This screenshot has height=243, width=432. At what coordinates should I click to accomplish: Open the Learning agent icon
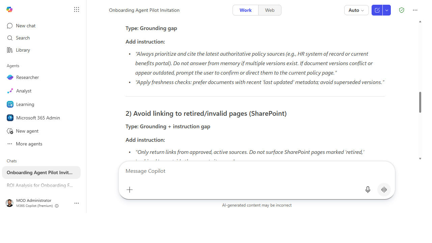point(10,104)
